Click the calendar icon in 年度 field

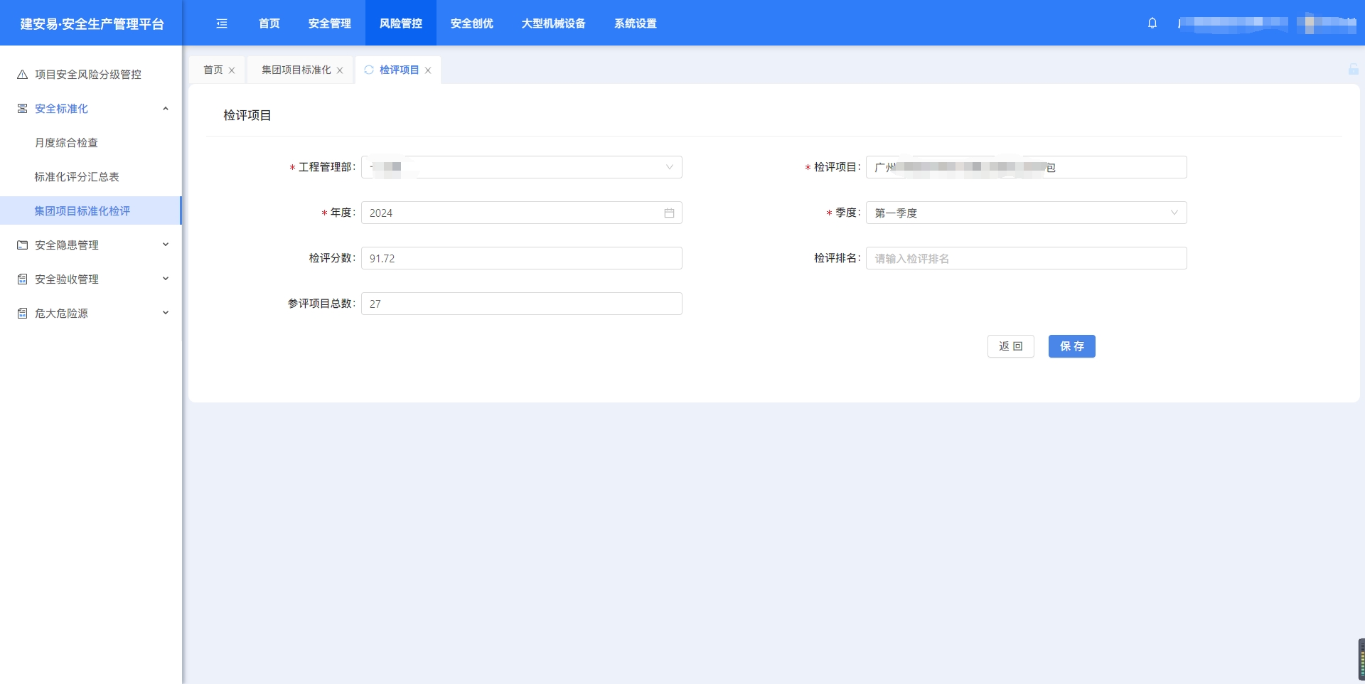pos(669,213)
